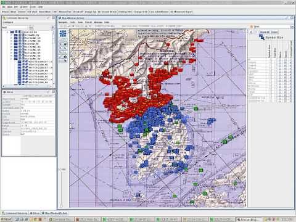Click the button beside the Find field

coord(31,28)
